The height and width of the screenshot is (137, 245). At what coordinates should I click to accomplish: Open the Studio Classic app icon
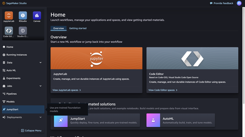click(23, 31)
